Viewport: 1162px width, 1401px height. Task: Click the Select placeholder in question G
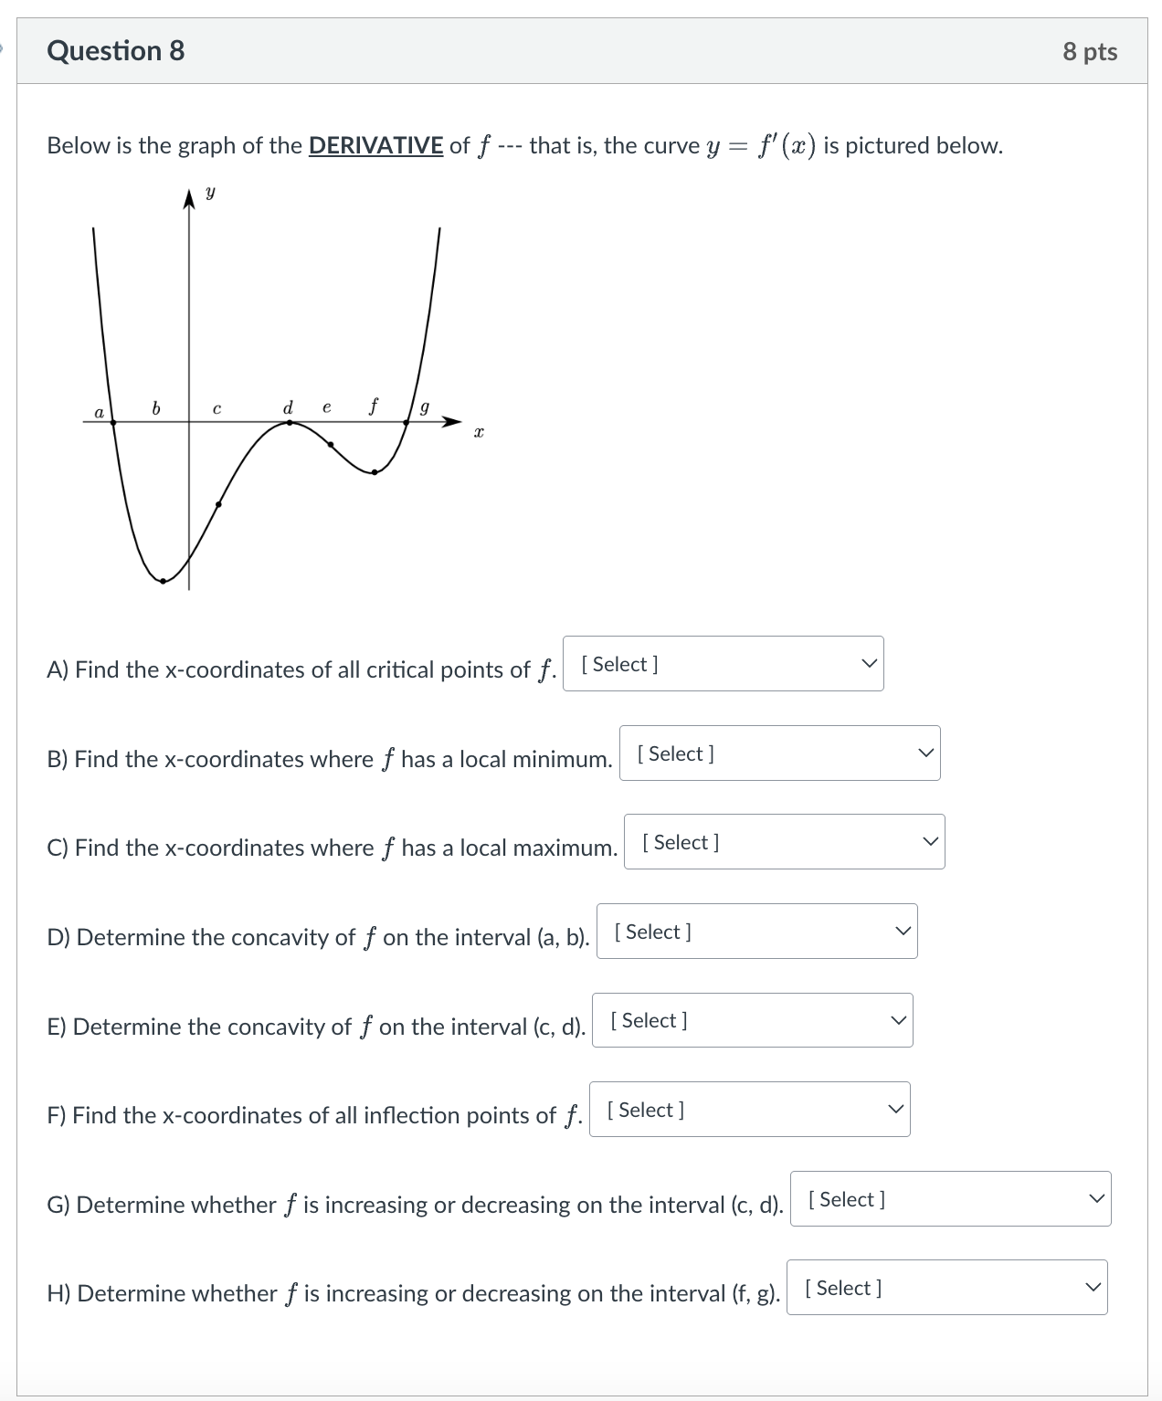(x=845, y=1199)
